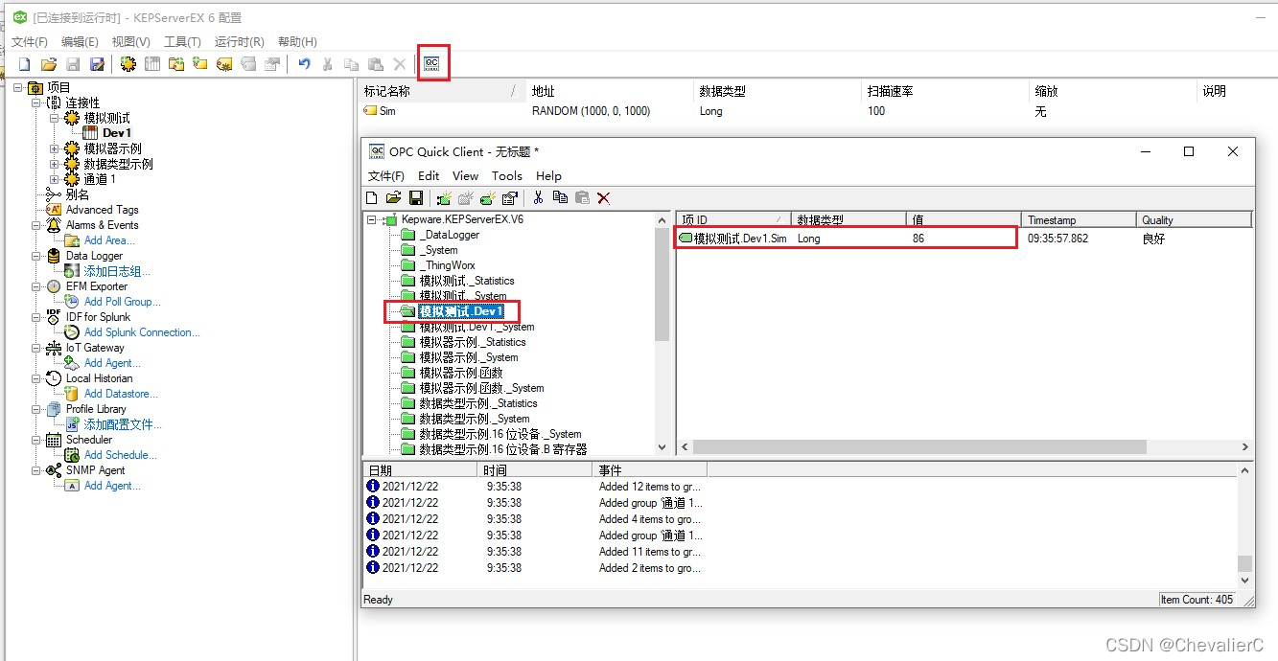Sort Quick Client items by 项 ID header
This screenshot has height=661, width=1278.
click(x=733, y=219)
